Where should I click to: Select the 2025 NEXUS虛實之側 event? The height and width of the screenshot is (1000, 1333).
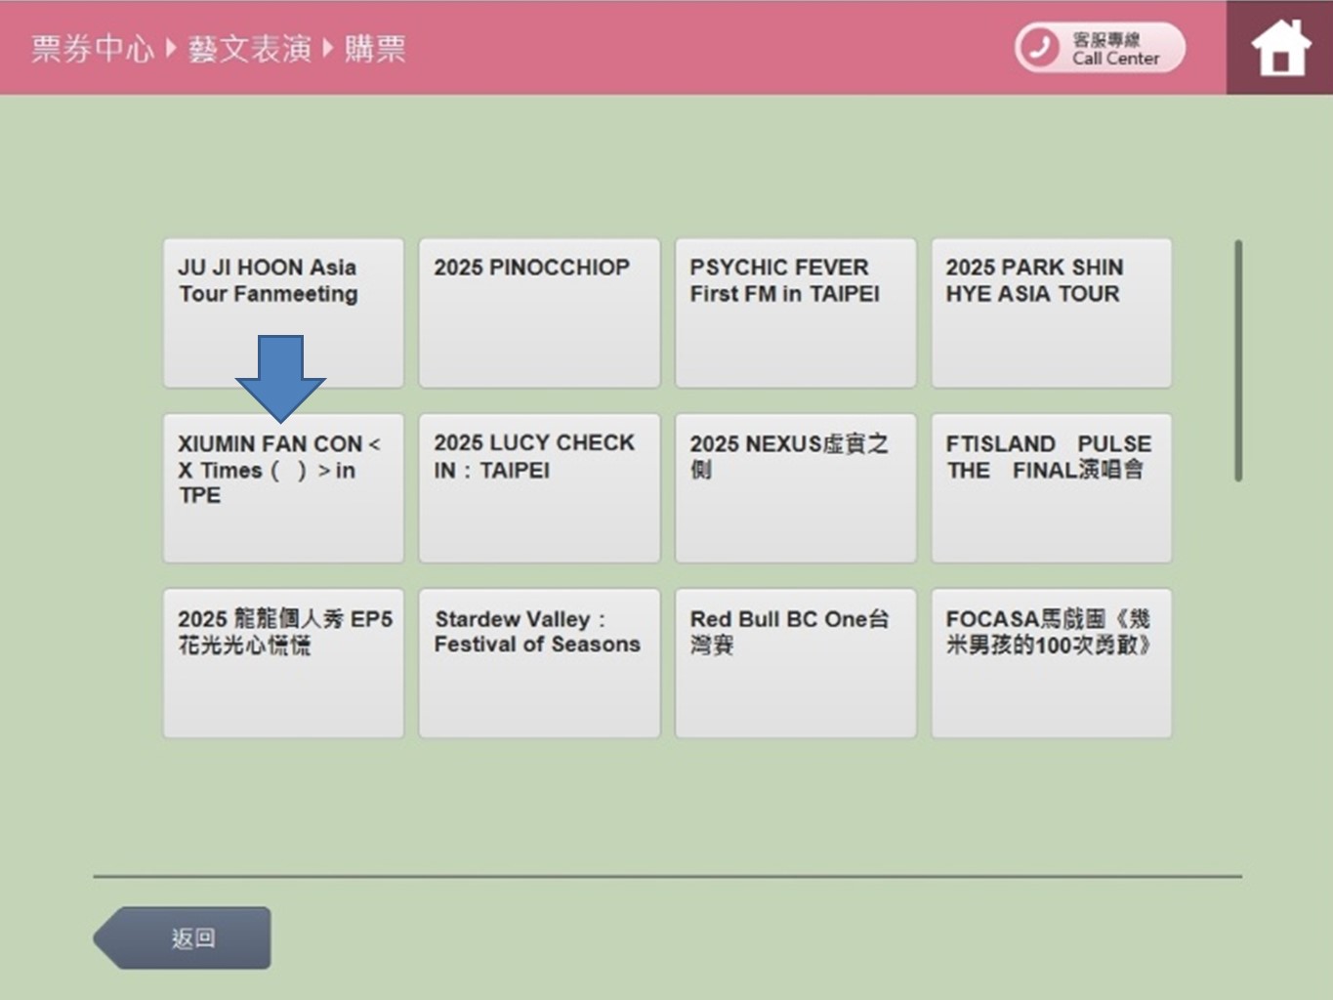pos(795,488)
